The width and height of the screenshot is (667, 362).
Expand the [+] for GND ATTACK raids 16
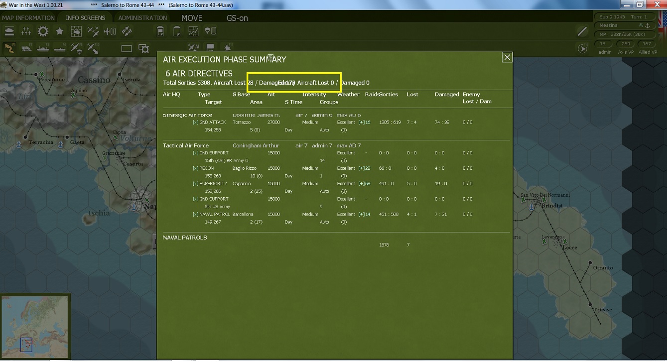361,122
